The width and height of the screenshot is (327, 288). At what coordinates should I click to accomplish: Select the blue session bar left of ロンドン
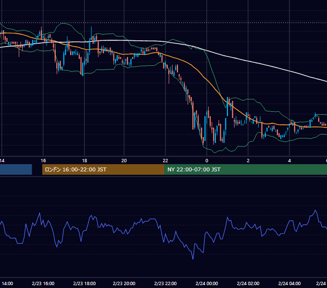point(16,169)
